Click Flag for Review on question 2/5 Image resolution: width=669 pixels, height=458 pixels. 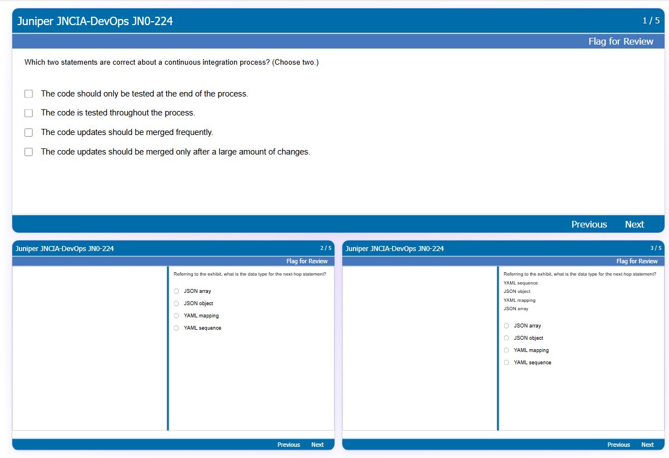pos(307,261)
